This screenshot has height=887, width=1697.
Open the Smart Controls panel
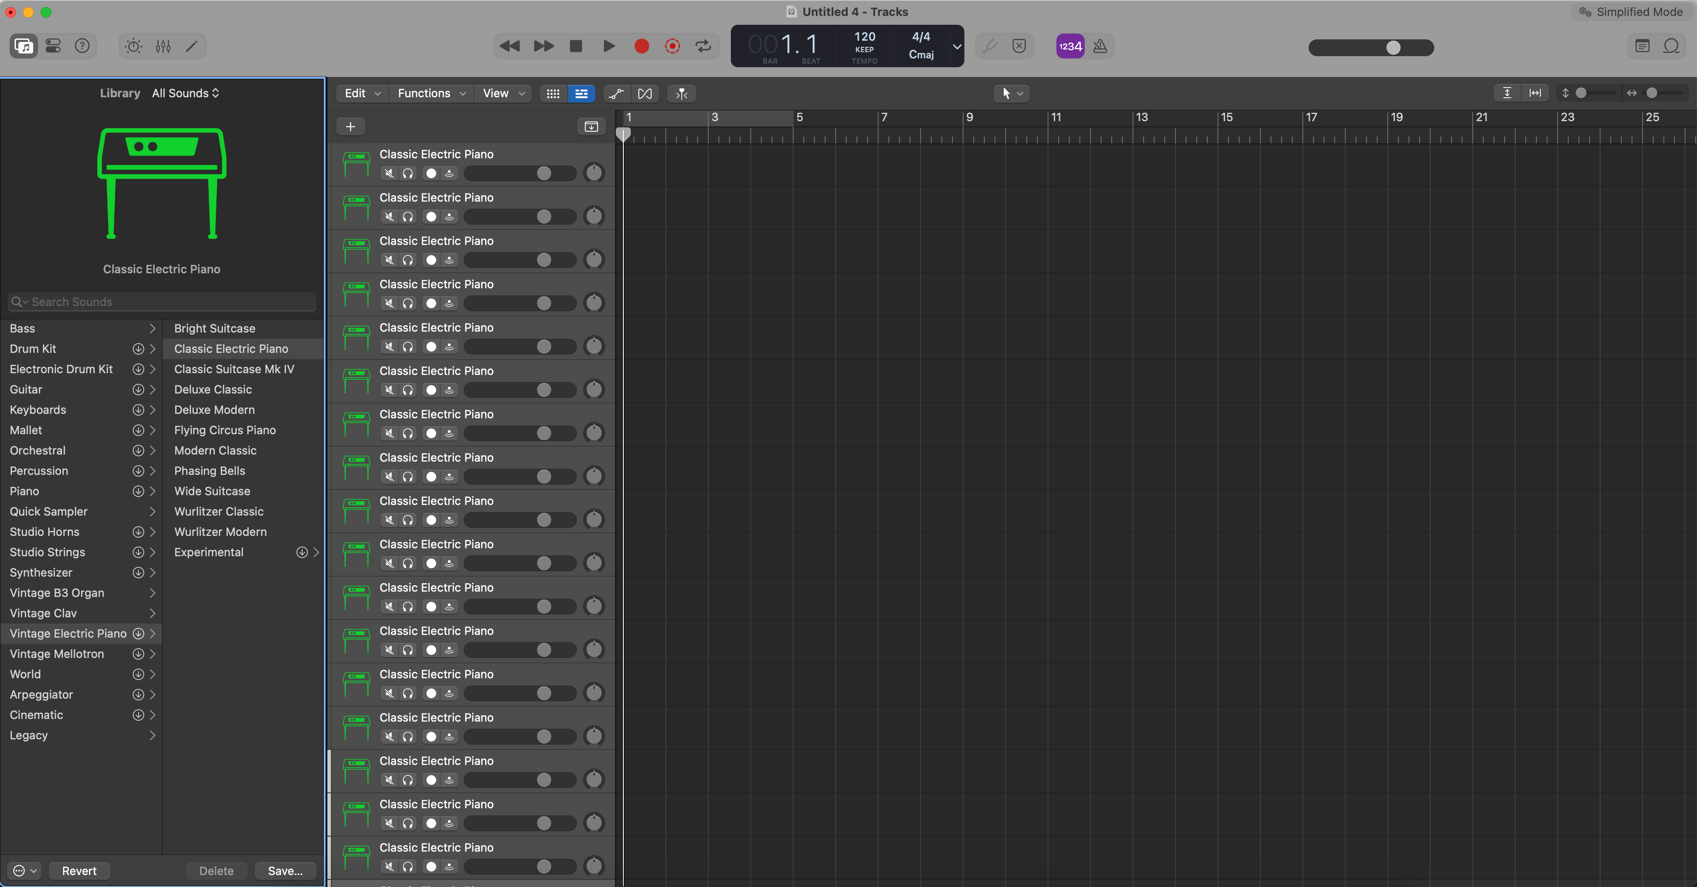(x=133, y=46)
